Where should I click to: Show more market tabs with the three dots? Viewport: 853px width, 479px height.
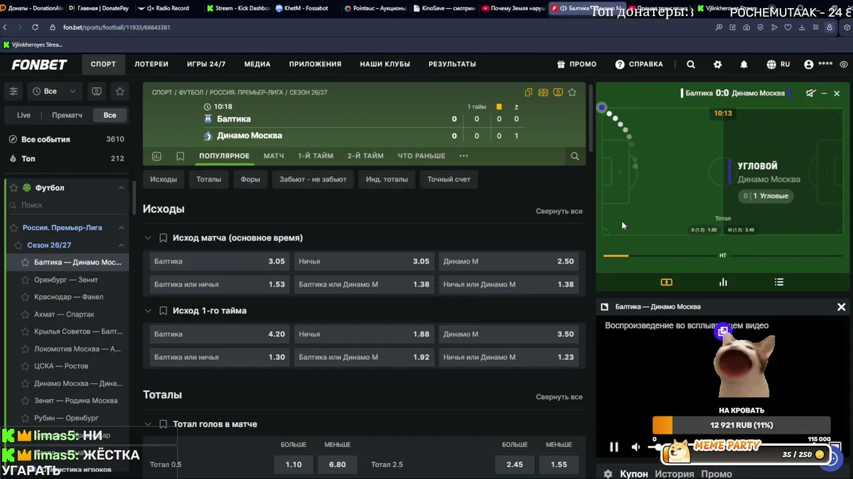point(464,156)
